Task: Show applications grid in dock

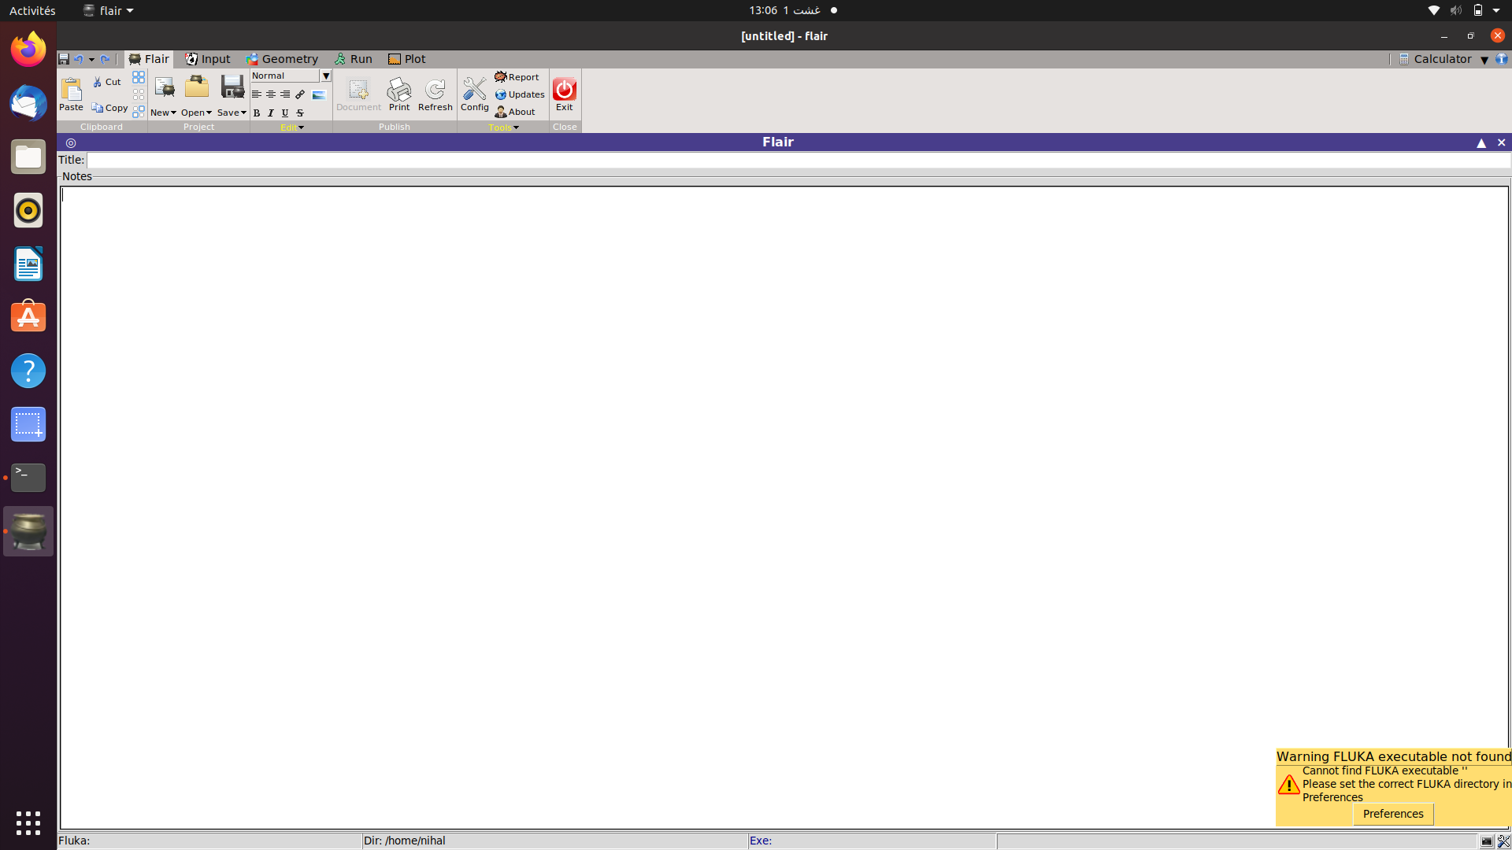Action: (28, 823)
